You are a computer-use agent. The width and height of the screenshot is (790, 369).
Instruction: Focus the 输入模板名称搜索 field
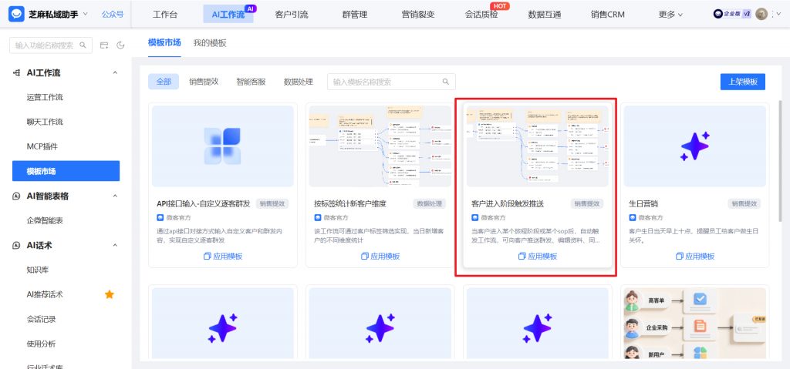pos(391,82)
